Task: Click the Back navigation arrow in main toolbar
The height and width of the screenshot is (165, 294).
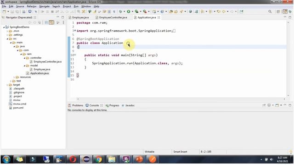Action: pyautogui.click(x=224, y=11)
